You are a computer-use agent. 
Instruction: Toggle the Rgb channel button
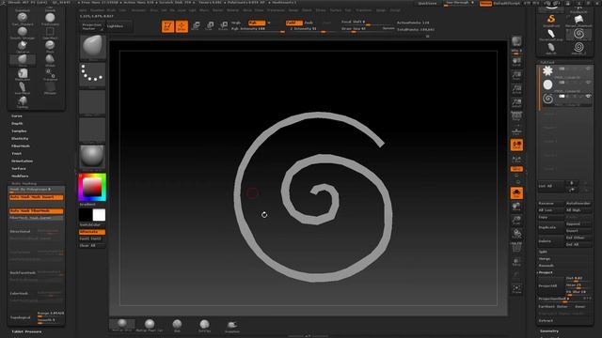[x=257, y=23]
